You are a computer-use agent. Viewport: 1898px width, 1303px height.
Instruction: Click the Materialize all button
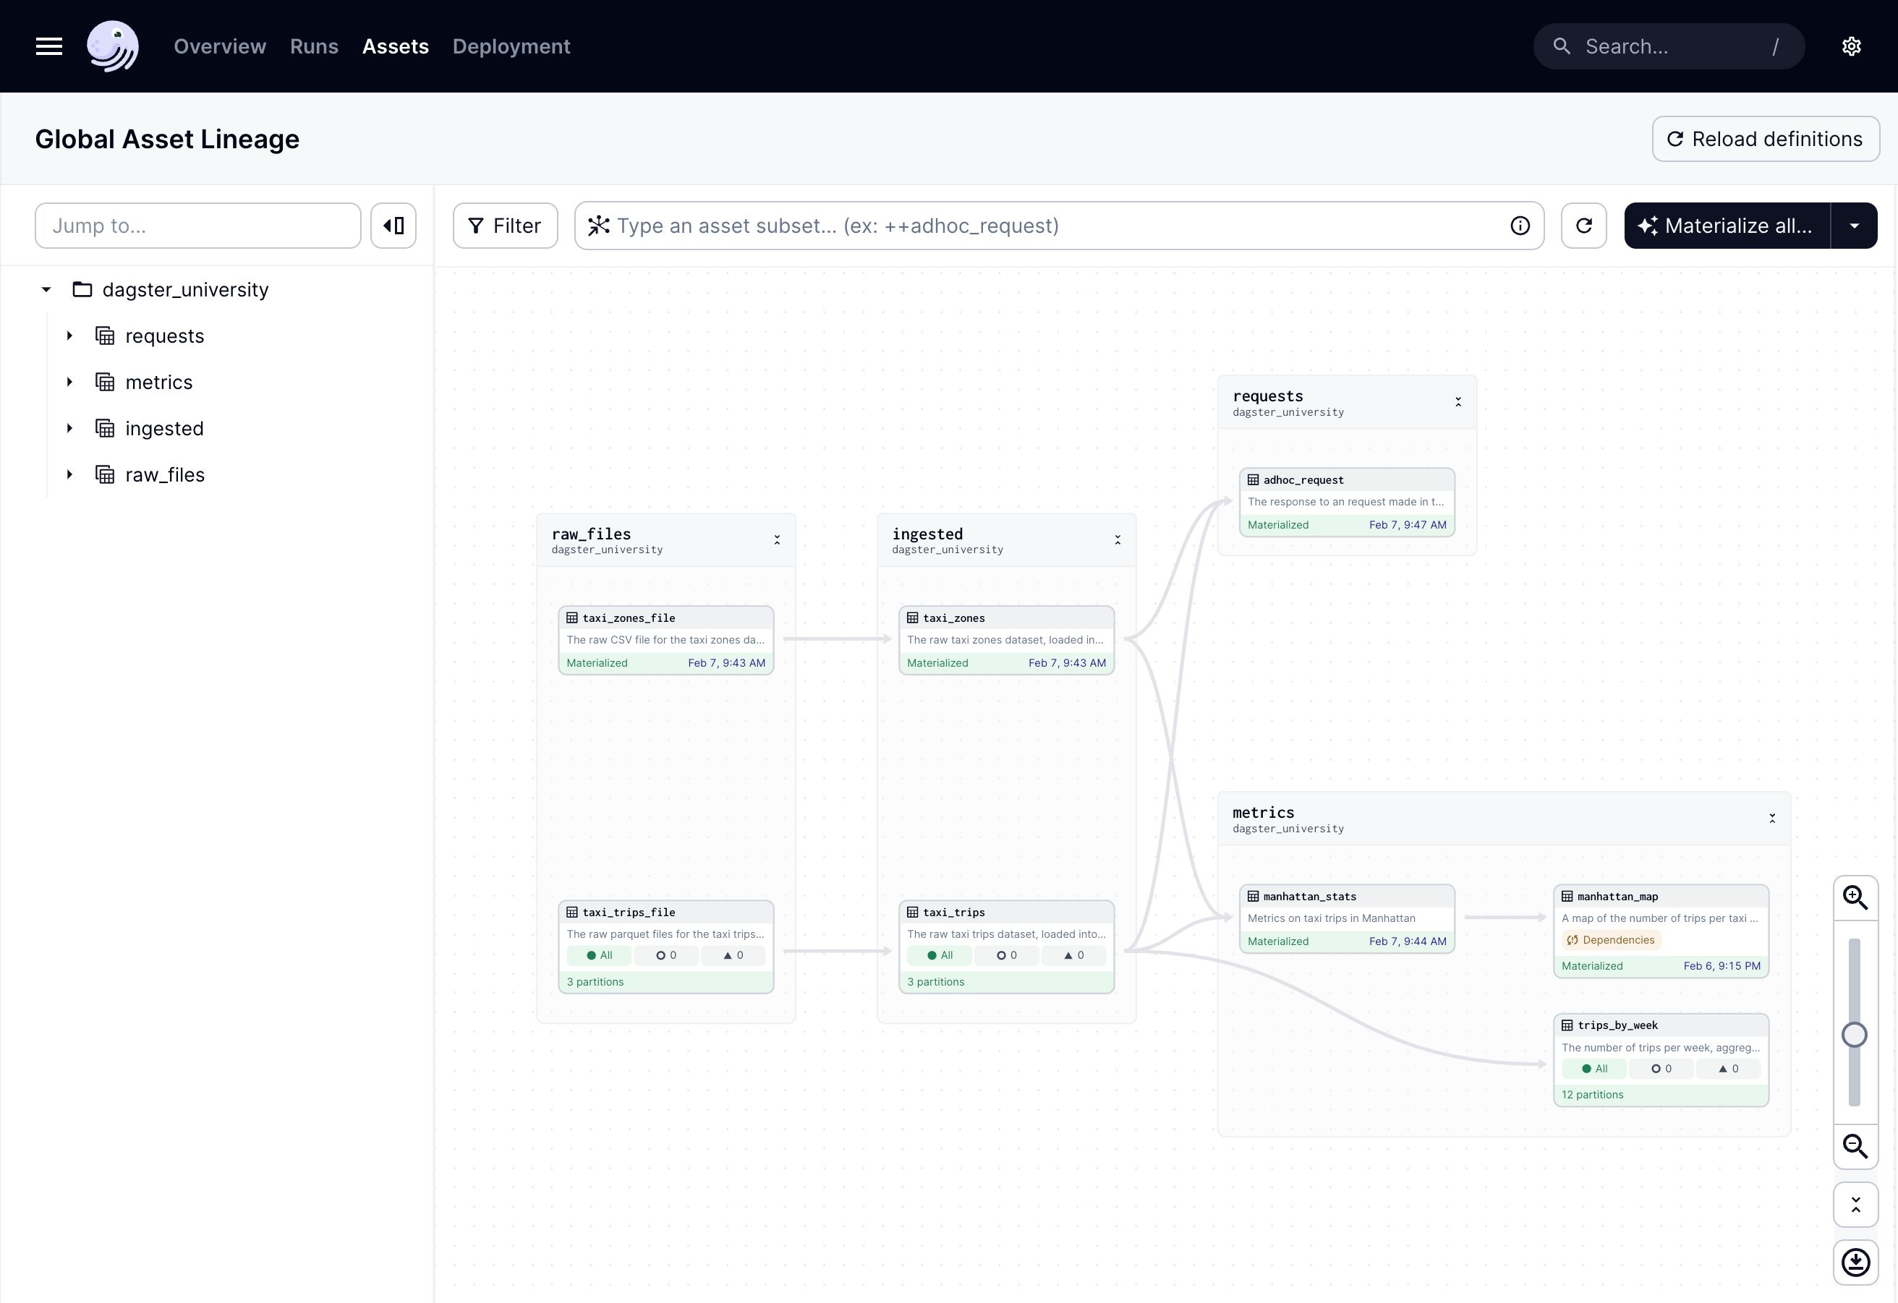1727,226
